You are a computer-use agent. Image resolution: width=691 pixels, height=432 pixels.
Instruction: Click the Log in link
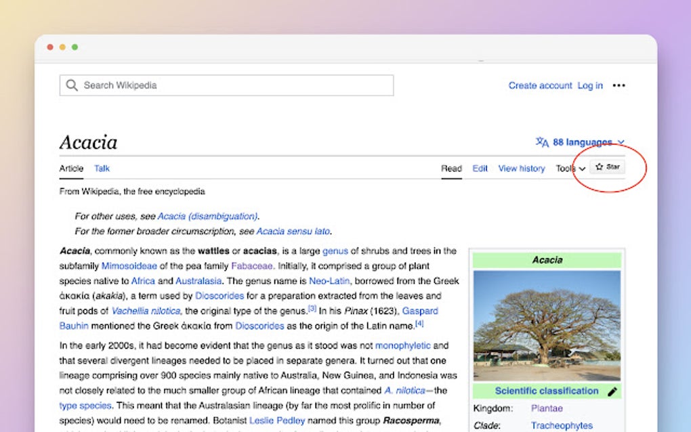[x=590, y=85]
